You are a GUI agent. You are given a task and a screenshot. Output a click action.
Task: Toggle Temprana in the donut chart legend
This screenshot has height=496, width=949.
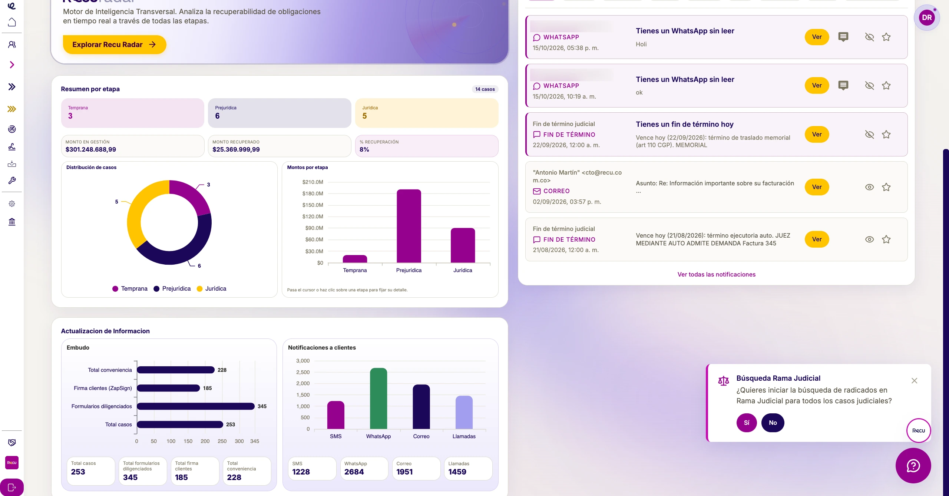130,289
